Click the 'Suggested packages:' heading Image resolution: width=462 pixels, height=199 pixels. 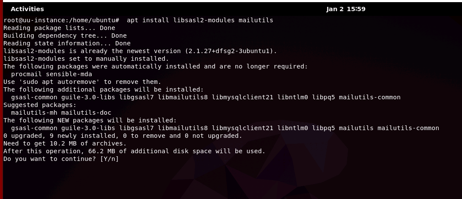(x=40, y=105)
